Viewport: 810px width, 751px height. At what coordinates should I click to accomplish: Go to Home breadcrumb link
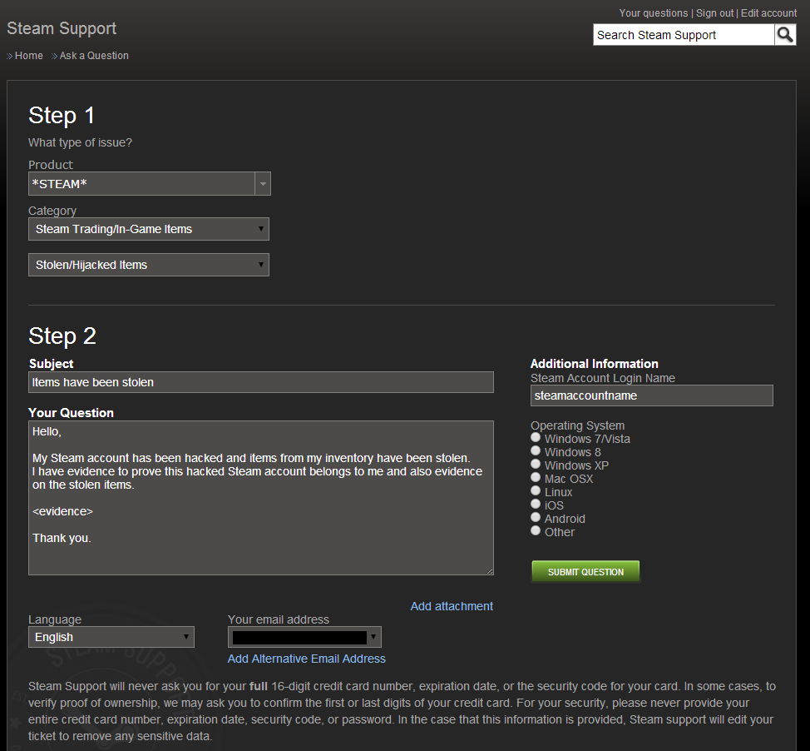[x=28, y=55]
